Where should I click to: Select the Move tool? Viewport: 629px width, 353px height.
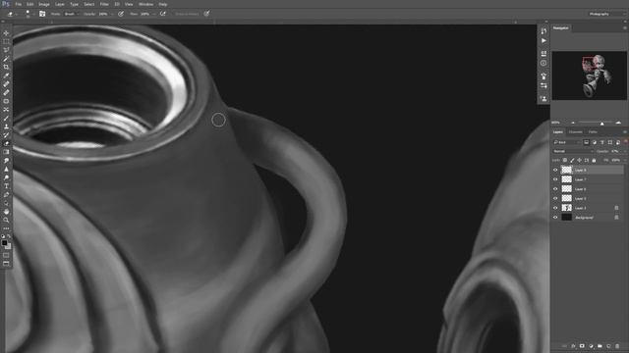click(x=6, y=33)
